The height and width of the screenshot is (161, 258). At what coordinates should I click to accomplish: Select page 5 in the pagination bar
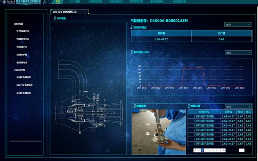coord(217,150)
